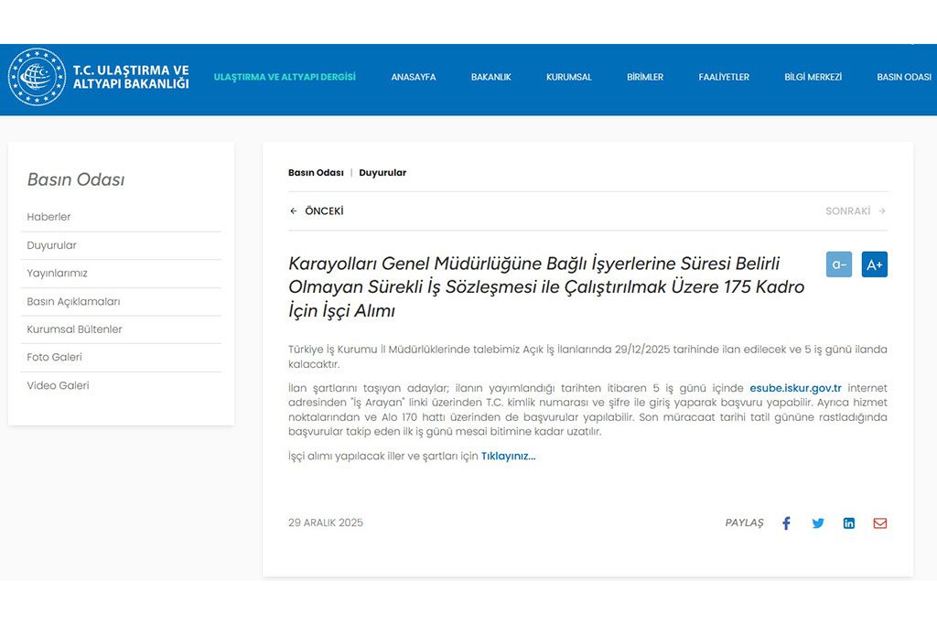Go to previous announcement (ÖNCEKİ)

click(317, 211)
